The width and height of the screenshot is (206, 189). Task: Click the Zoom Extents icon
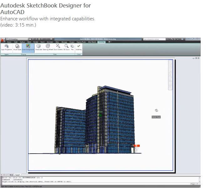point(58,47)
